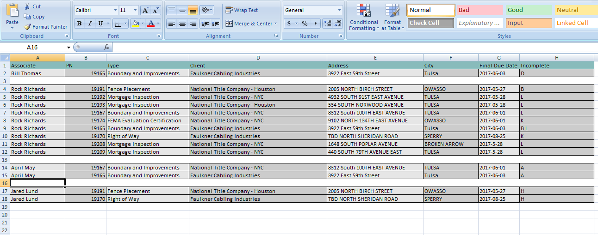Screen dimensions: 598x235
Task: Center text horizontally in the cell
Action: (182, 24)
